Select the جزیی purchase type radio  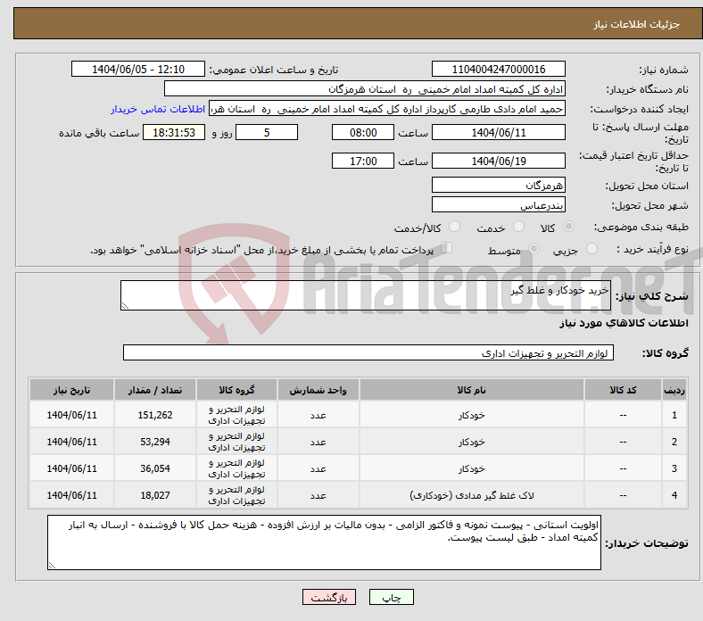pyautogui.click(x=592, y=251)
